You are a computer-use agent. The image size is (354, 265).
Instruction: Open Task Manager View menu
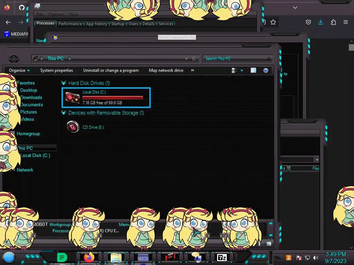click(74, 14)
